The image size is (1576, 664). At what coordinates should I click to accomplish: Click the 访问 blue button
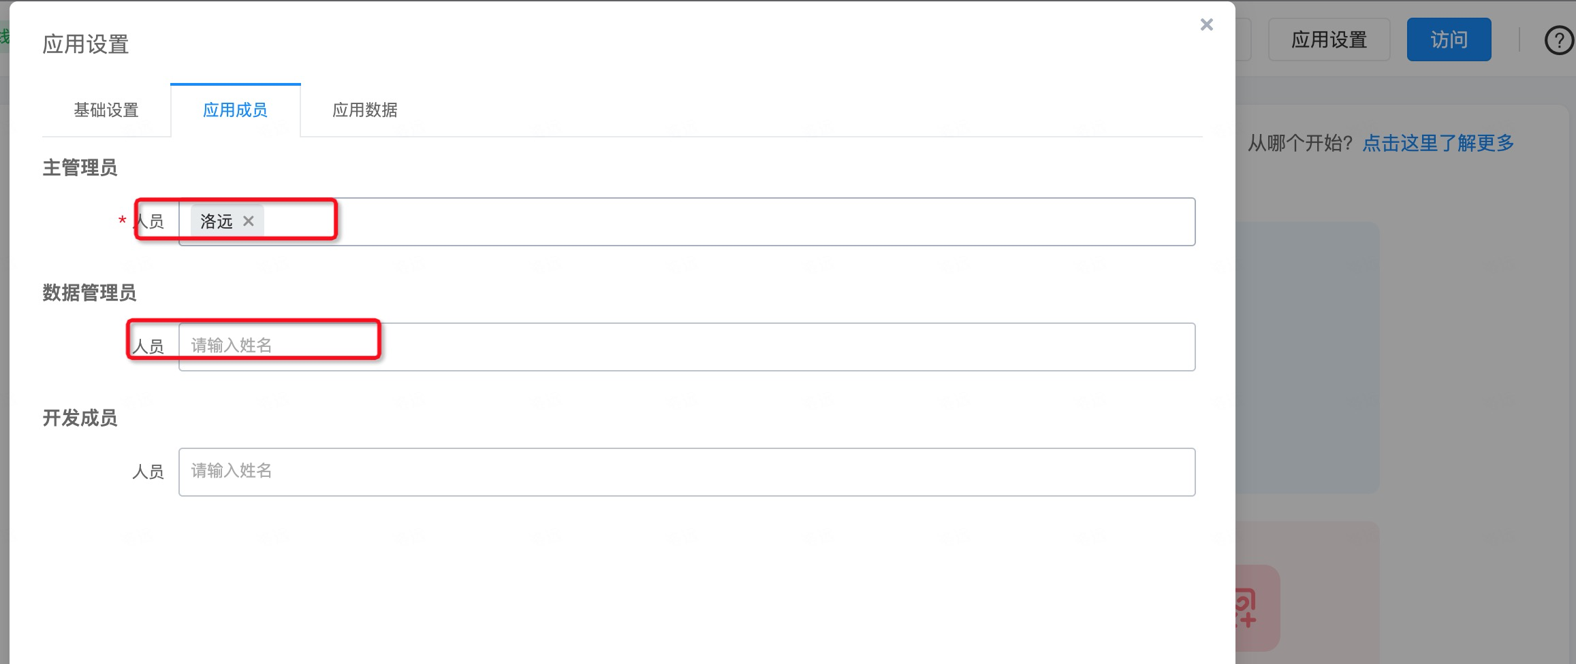coord(1449,39)
